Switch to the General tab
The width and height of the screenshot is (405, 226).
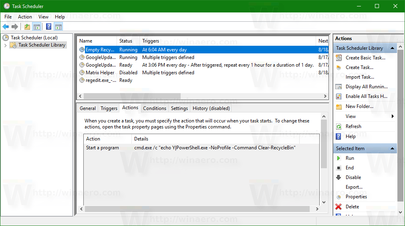pos(88,108)
